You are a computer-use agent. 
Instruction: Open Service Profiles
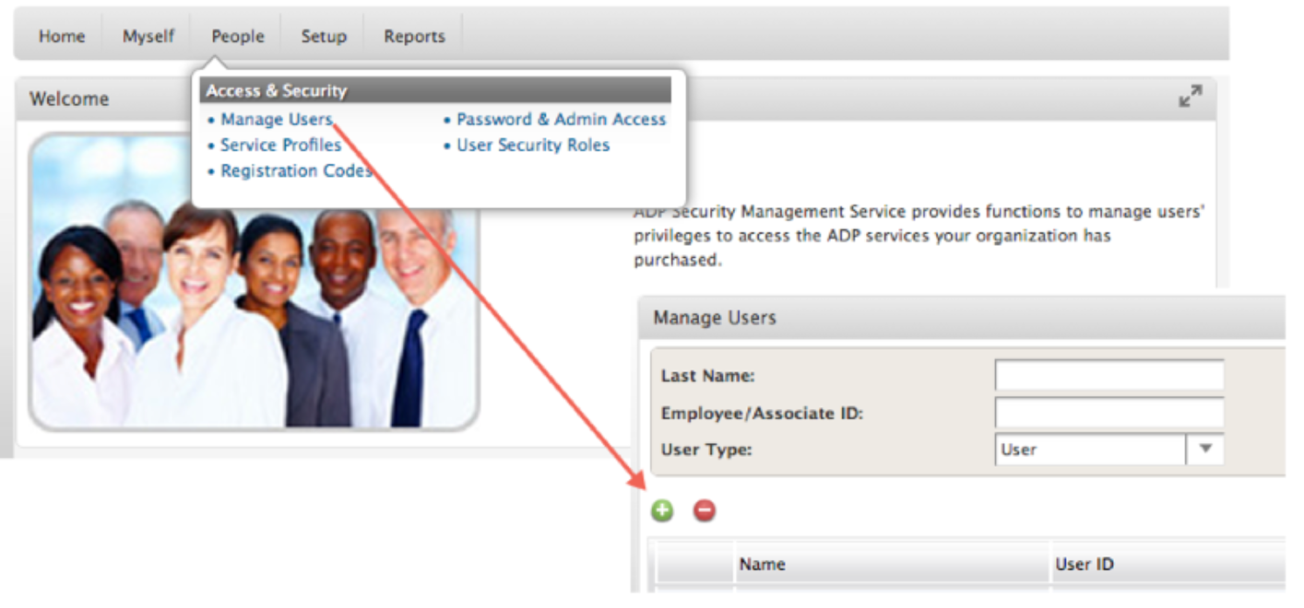[280, 145]
